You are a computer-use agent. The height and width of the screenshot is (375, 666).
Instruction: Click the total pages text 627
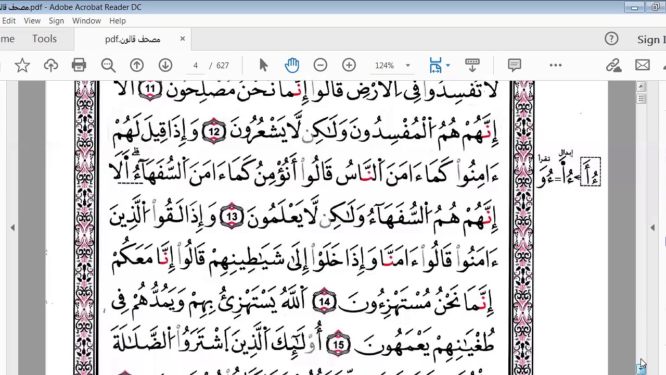[x=223, y=66]
